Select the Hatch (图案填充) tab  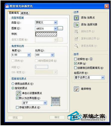(14, 13)
